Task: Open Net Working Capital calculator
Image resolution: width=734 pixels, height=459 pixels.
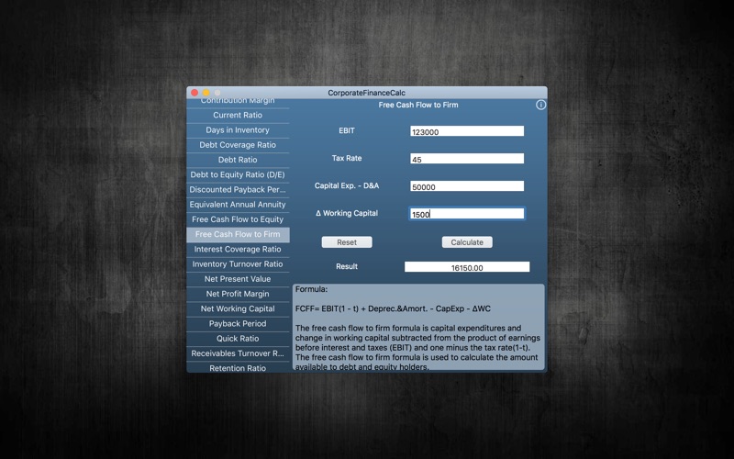Action: (x=238, y=309)
